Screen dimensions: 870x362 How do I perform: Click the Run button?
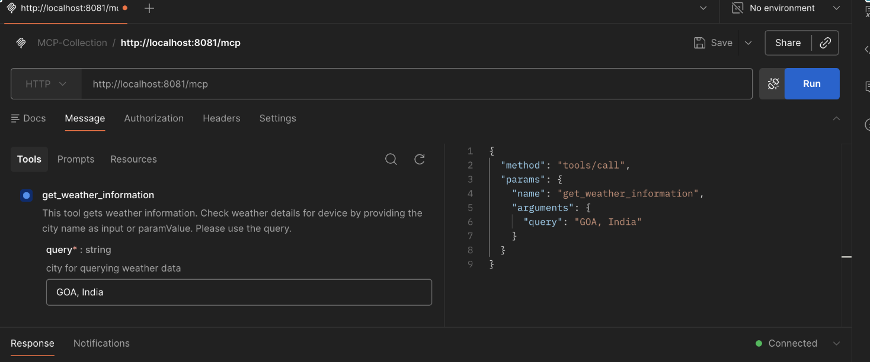coord(812,84)
